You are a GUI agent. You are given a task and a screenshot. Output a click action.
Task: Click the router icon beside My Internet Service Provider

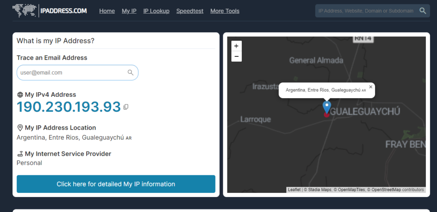click(x=20, y=154)
